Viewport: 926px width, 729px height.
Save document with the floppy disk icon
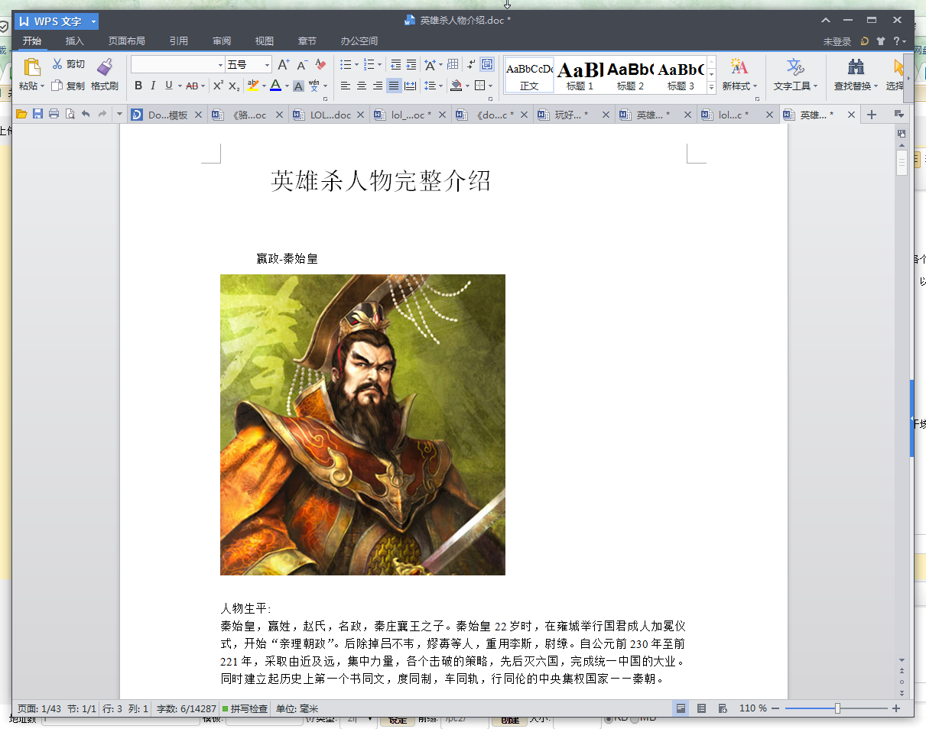pyautogui.click(x=37, y=115)
